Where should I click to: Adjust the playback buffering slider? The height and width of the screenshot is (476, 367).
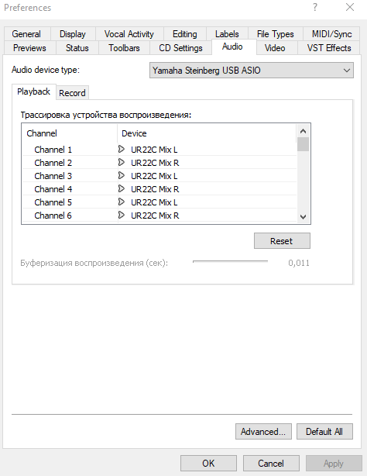(230, 261)
